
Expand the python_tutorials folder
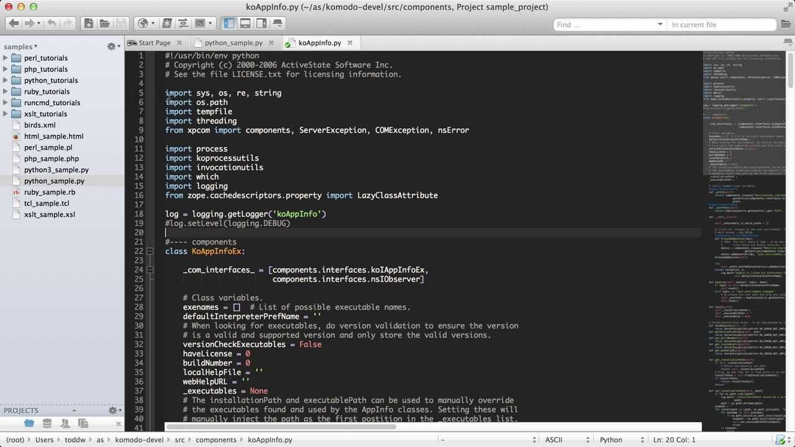pos(6,80)
